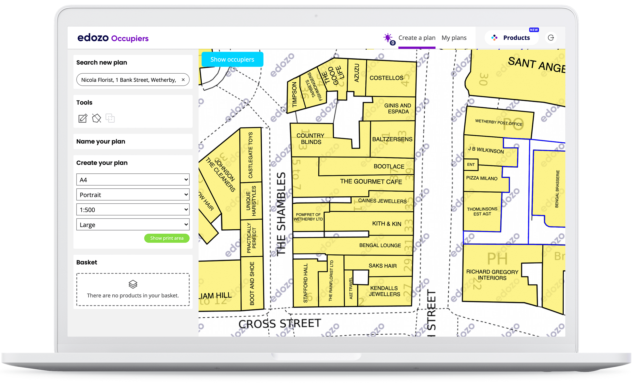Open the Portrait orientation dropdown
Viewport: 636px width, 383px height.
pyautogui.click(x=133, y=195)
